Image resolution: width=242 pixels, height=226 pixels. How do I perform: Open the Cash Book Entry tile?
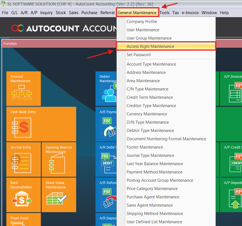pyautogui.click(x=41, y=124)
